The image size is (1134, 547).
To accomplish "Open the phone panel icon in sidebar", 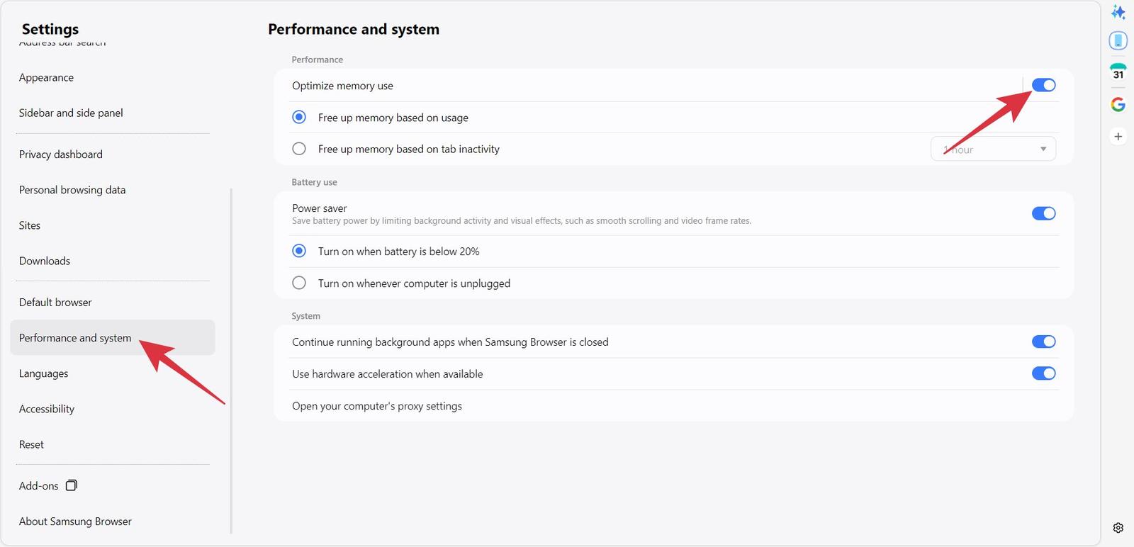I will pyautogui.click(x=1118, y=40).
